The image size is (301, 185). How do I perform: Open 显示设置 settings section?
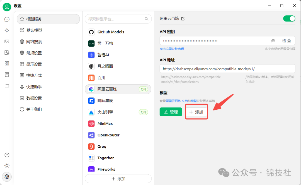point(48,64)
